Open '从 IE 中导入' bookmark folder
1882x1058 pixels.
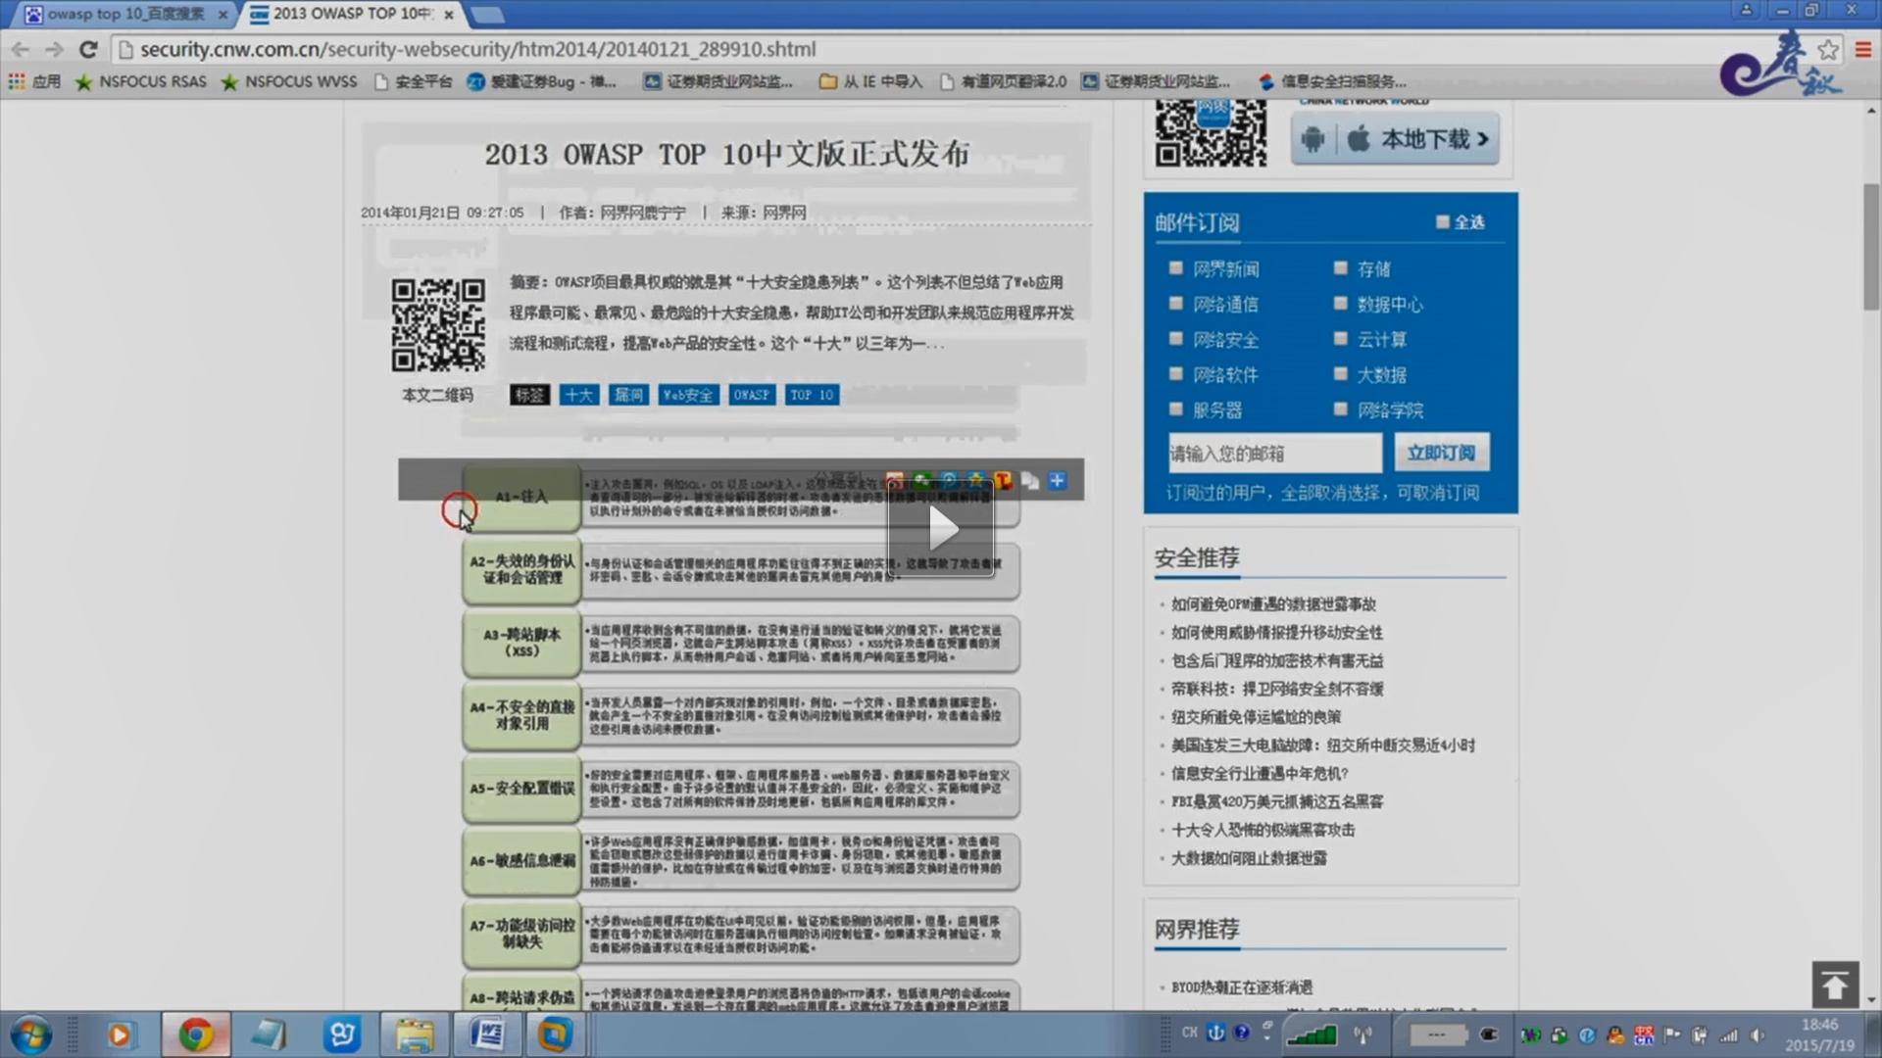pyautogui.click(x=871, y=81)
